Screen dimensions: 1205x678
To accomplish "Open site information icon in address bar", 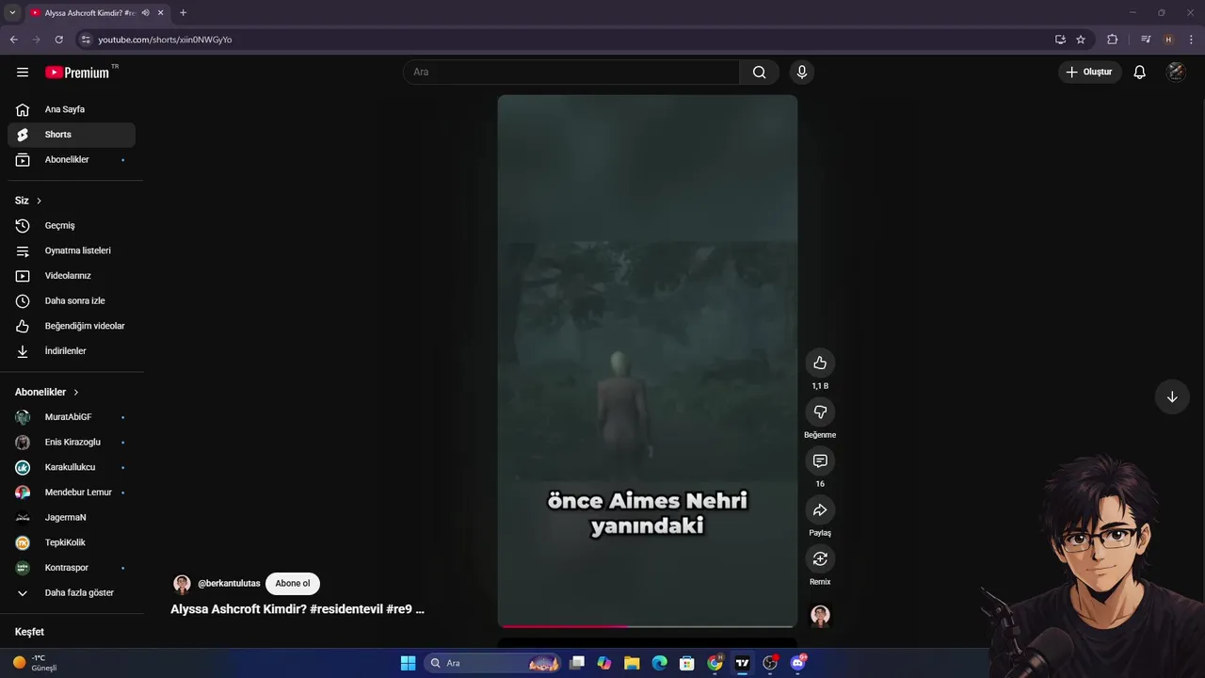I will (86, 40).
